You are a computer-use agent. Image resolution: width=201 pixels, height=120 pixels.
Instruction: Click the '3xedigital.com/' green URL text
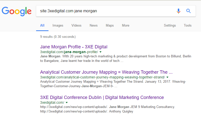pos(52,102)
